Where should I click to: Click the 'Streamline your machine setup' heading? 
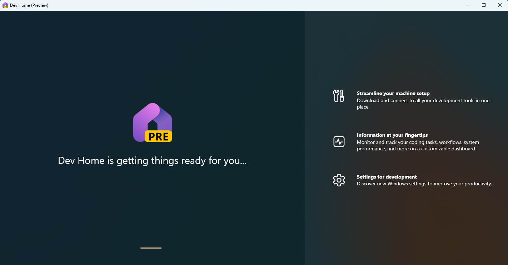pos(393,93)
